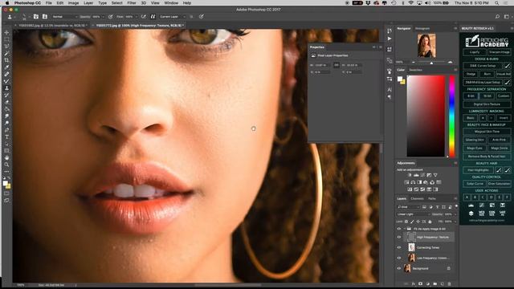This screenshot has width=514, height=289.
Task: Create a new group folder icon
Action: [x=435, y=283]
